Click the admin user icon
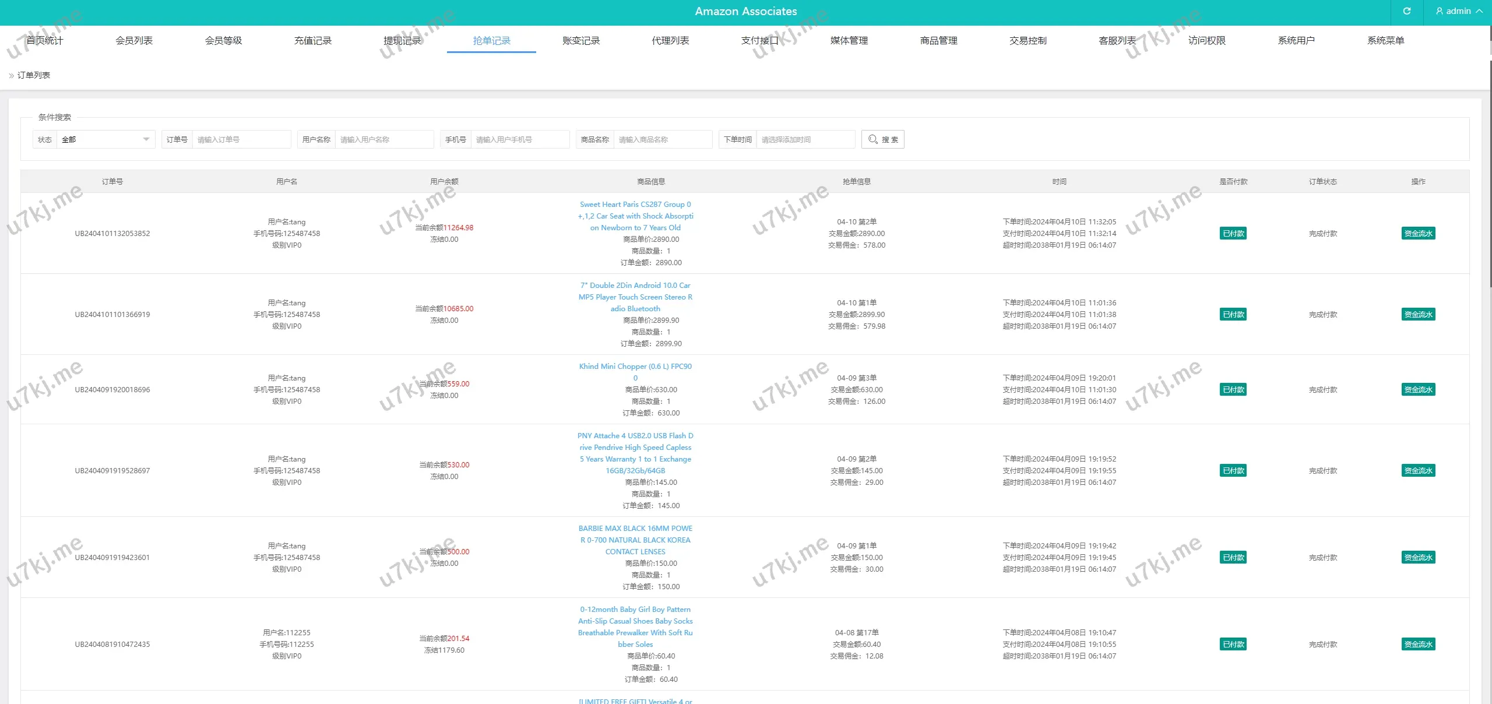This screenshot has width=1492, height=704. (1439, 11)
